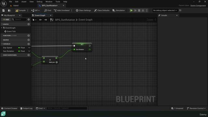Click the debug object locate icon

[180, 10]
